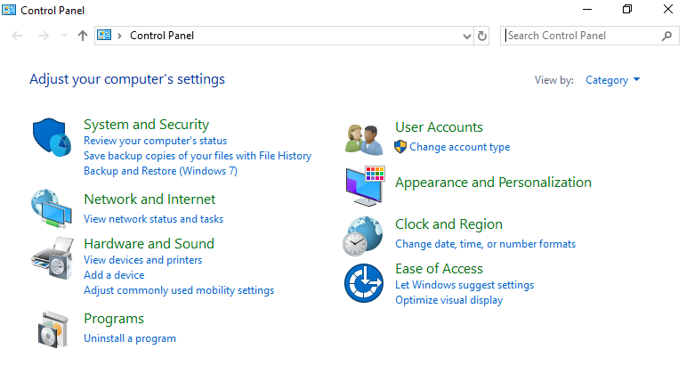Viewport: 686px width, 382px height.
Task: Expand the address bar history dropdown
Action: 467,36
